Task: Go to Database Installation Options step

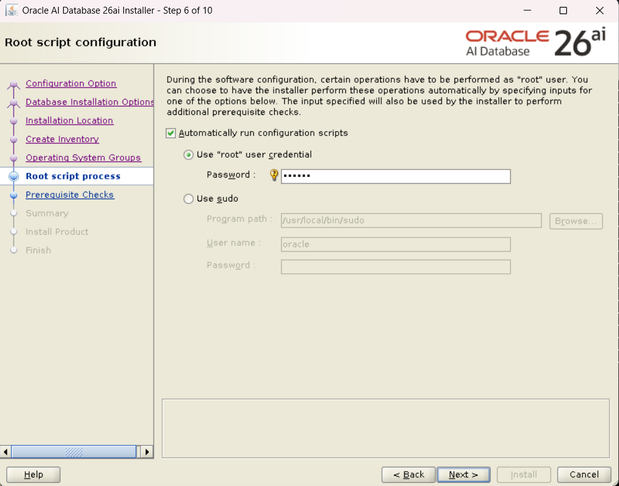Action: [90, 102]
